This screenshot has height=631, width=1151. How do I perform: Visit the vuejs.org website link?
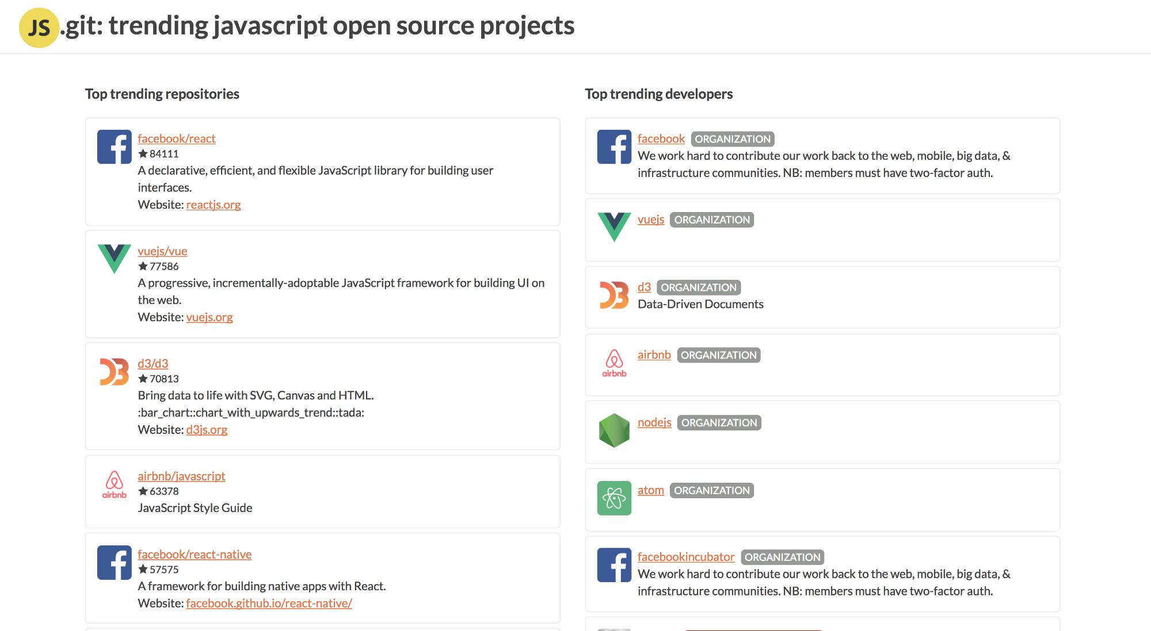click(209, 317)
